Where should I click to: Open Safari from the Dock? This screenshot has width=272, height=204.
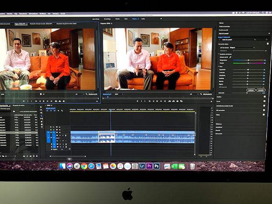click(x=91, y=166)
